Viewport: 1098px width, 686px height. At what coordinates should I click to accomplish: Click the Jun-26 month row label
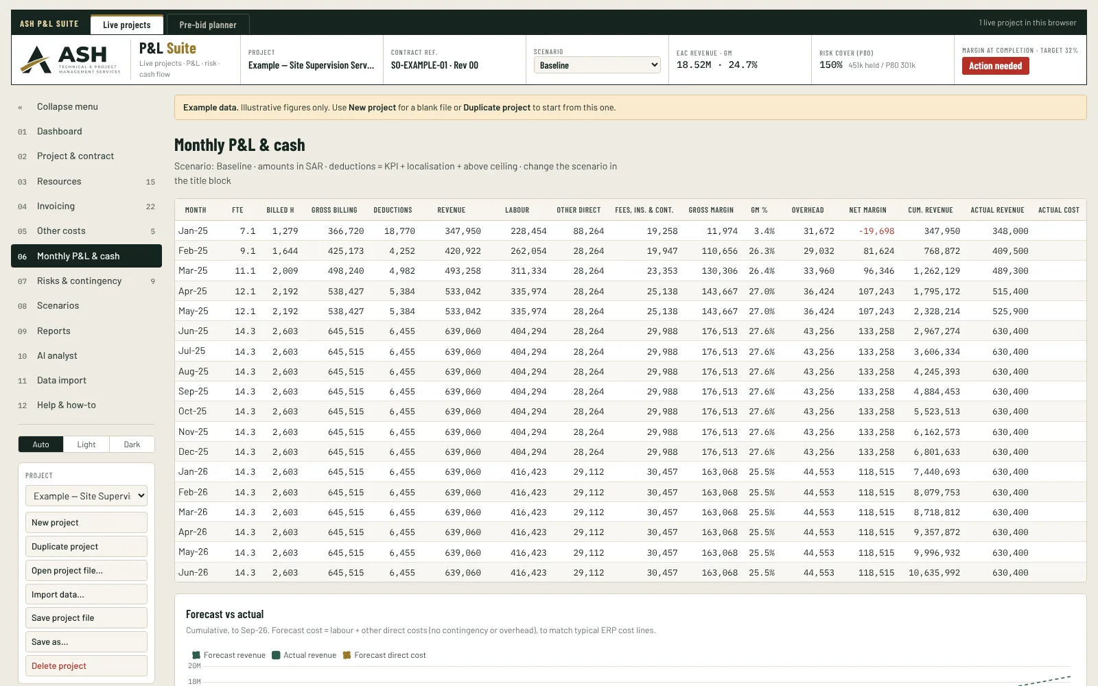(194, 572)
